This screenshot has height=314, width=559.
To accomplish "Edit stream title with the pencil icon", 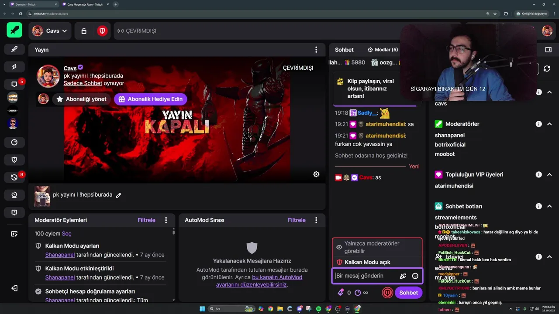I will point(118,195).
